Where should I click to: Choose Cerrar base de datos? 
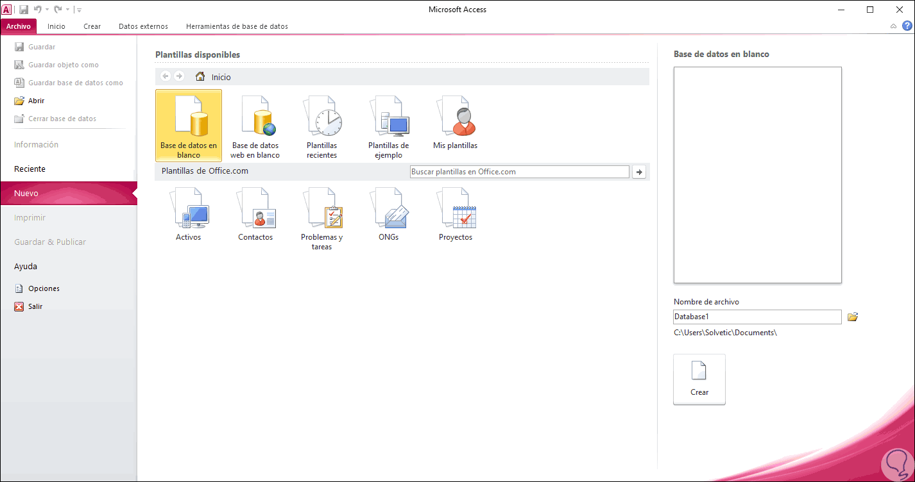point(55,119)
